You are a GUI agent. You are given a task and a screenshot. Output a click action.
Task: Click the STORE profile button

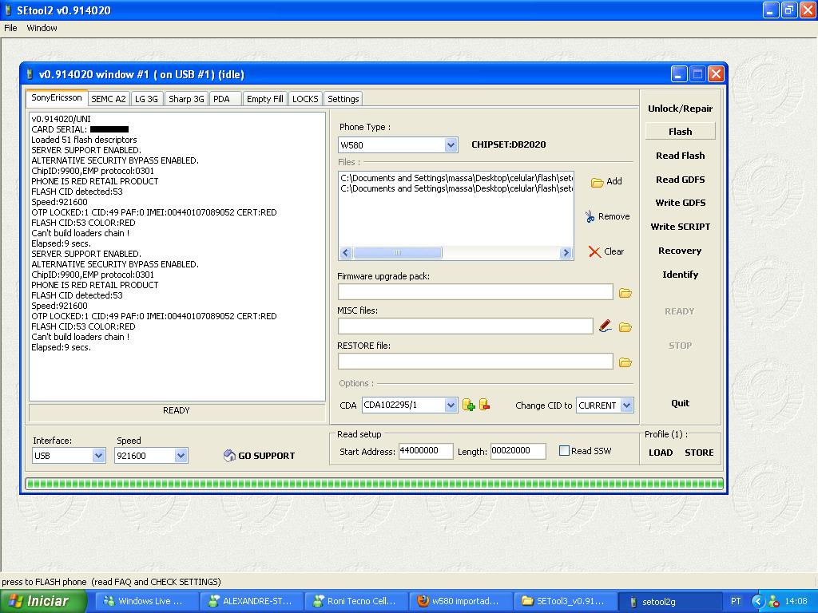[x=699, y=453]
